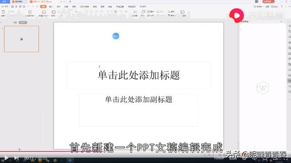Viewport: 291px width, 163px height.
Task: Click the second quick access toolbar icon
Action: click(x=16, y=6)
